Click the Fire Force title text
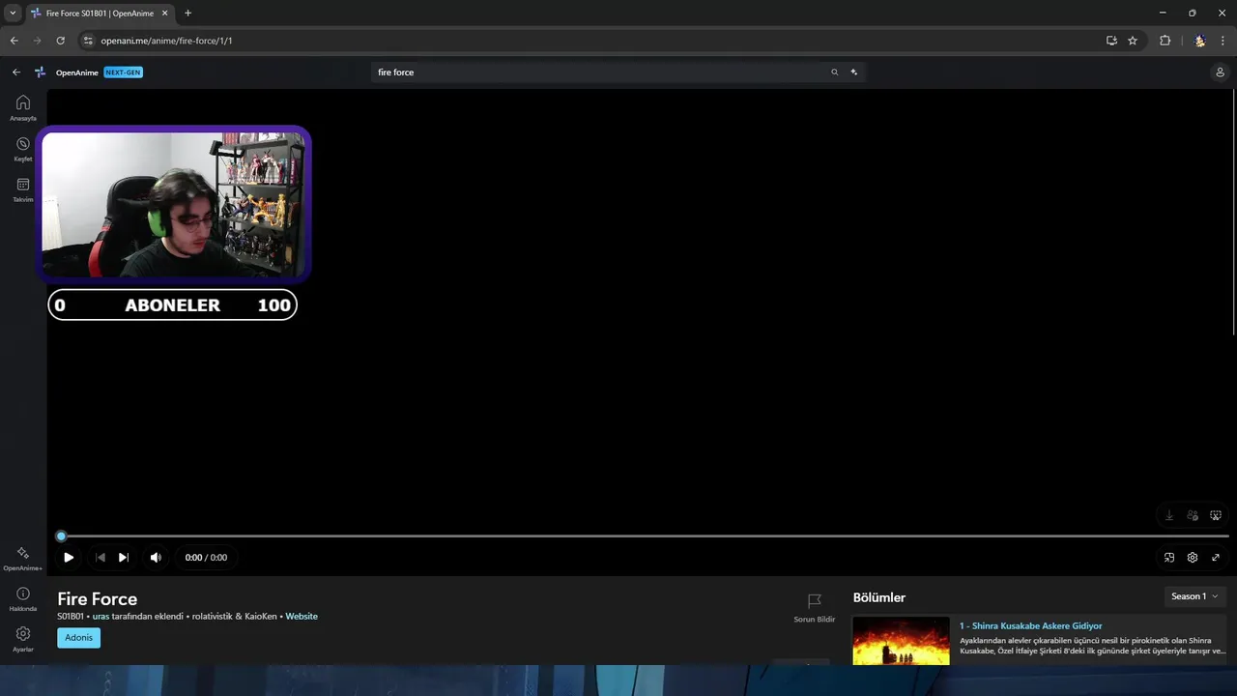 [x=97, y=598]
